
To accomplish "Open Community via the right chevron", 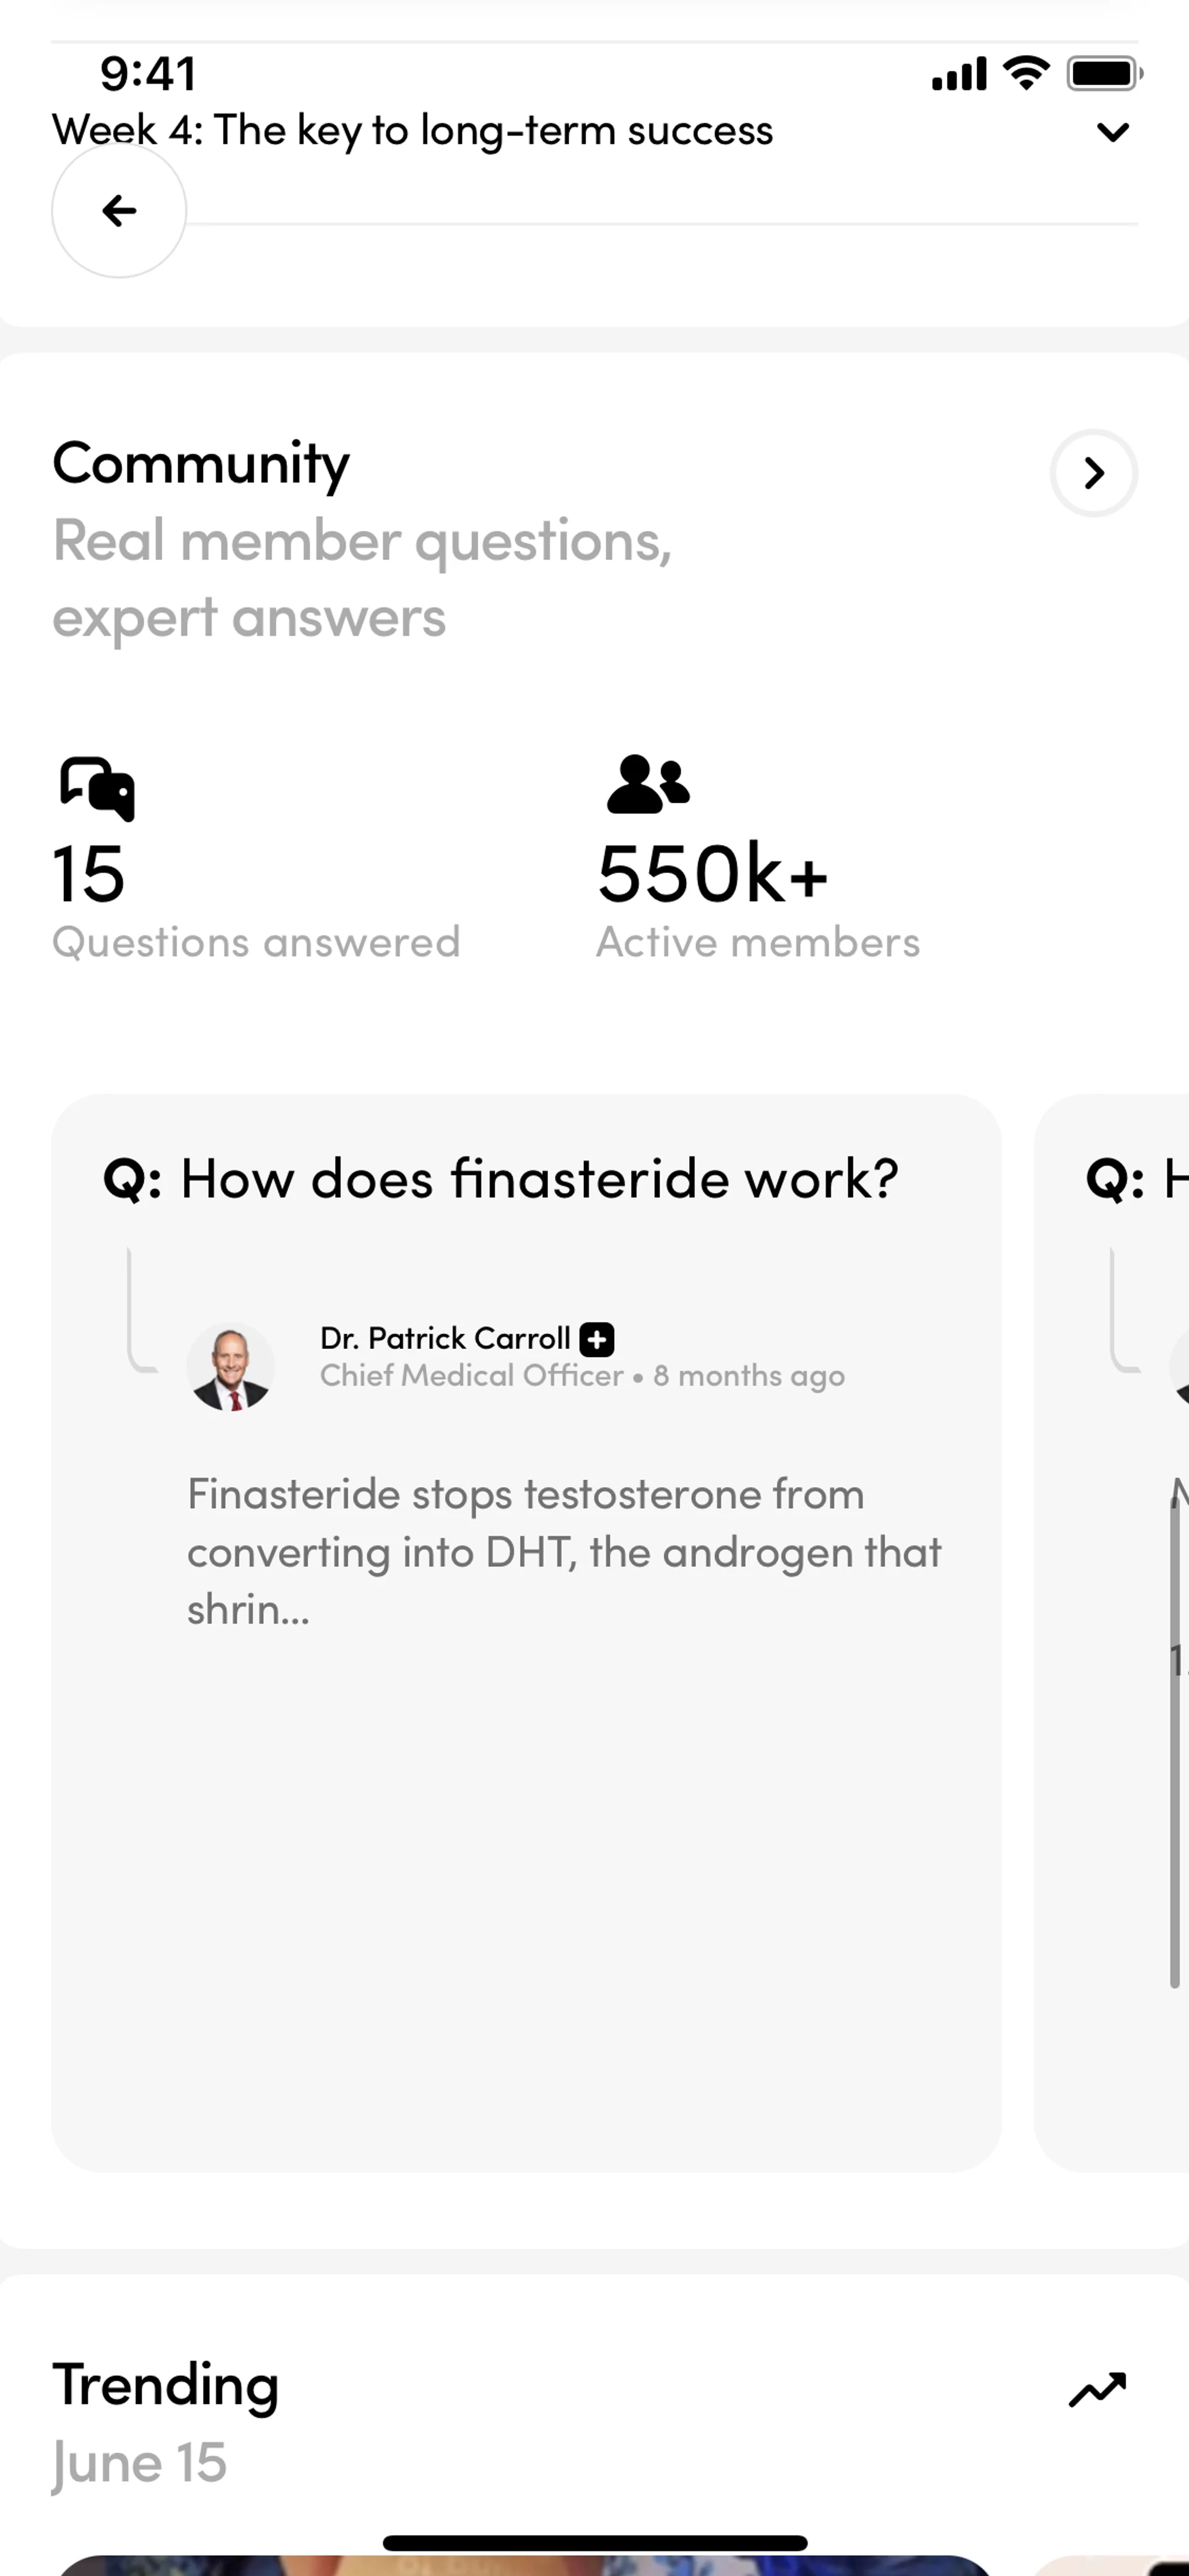I will [x=1093, y=473].
